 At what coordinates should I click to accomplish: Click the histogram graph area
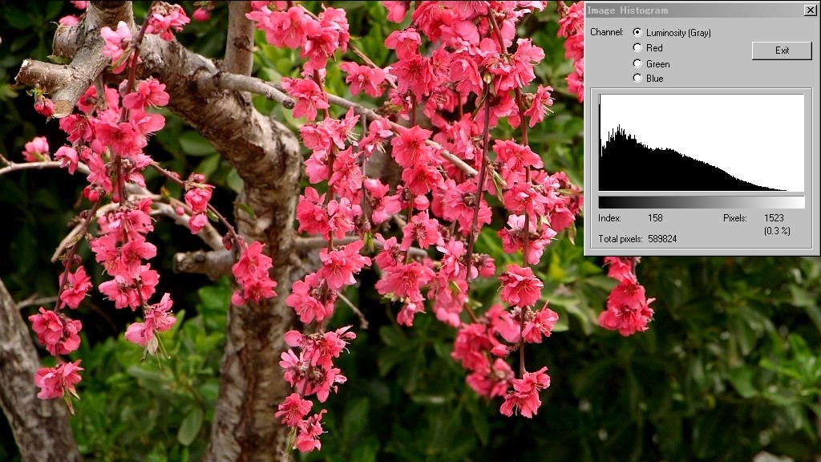click(701, 143)
